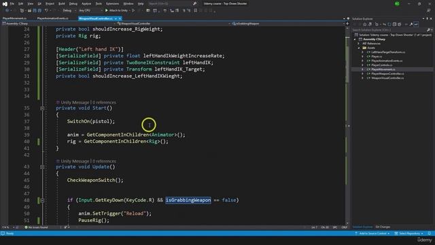Open the Any CPU platform dropdown
Screen dimensions: 435x245
click(90, 11)
